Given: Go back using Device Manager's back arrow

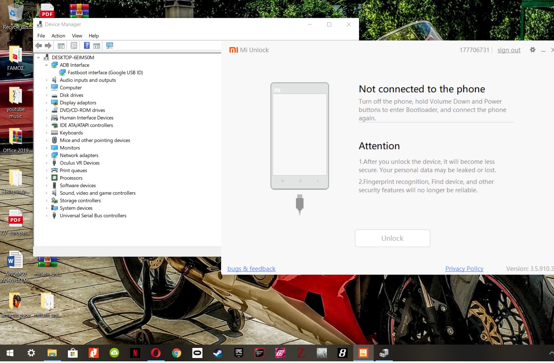Looking at the screenshot, I should [x=39, y=46].
